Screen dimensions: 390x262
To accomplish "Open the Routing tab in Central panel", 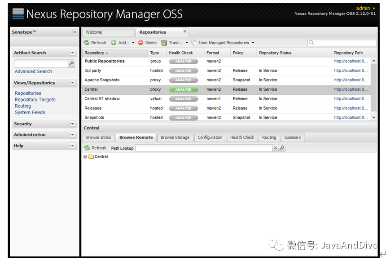I will pyautogui.click(x=269, y=138).
